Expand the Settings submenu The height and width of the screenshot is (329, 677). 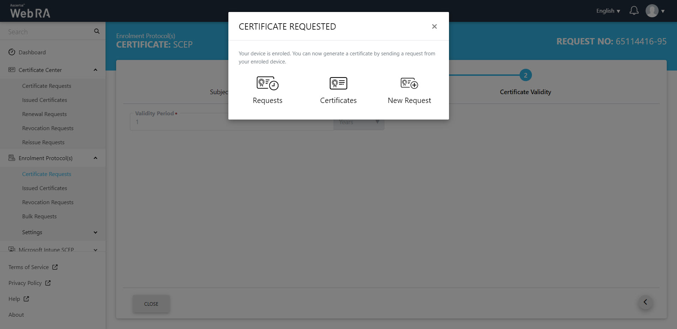pos(95,232)
